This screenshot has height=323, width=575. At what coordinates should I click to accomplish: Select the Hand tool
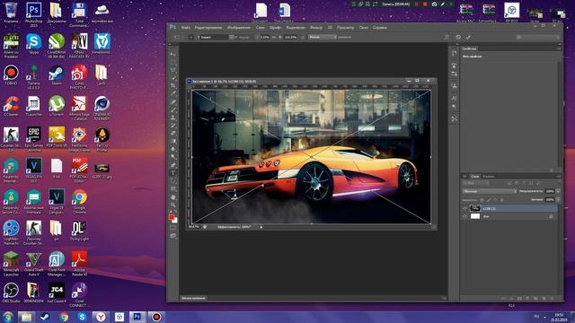(173, 197)
